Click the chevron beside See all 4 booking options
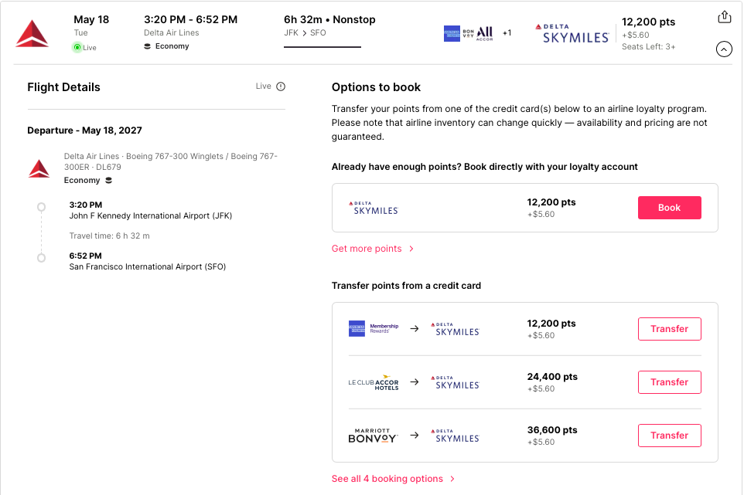744x495 pixels. (452, 479)
